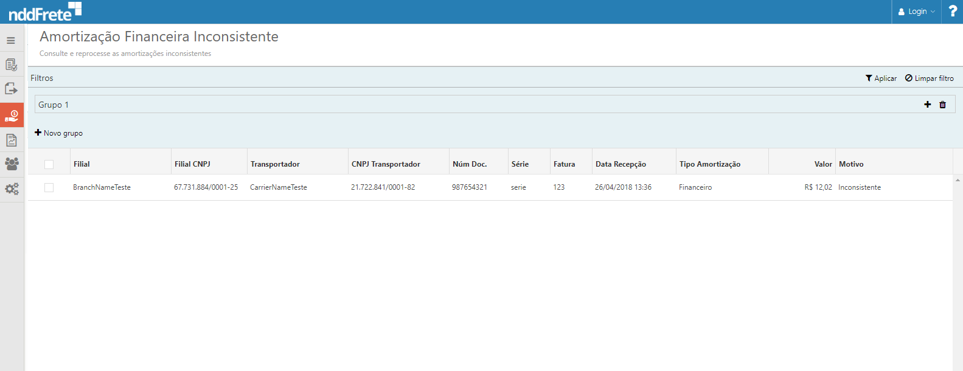The width and height of the screenshot is (963, 371).
Task: Select the BranchNameTeste row checkbox
Action: point(49,187)
